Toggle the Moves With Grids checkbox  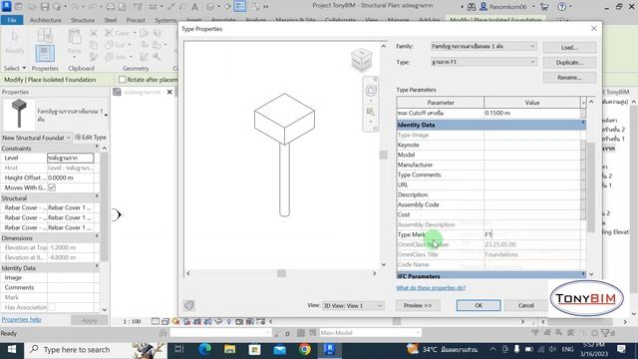coord(52,187)
